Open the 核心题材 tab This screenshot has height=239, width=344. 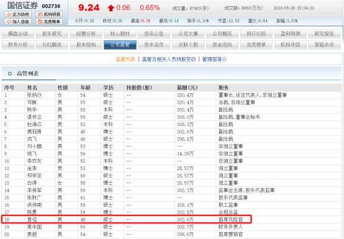pos(120,34)
